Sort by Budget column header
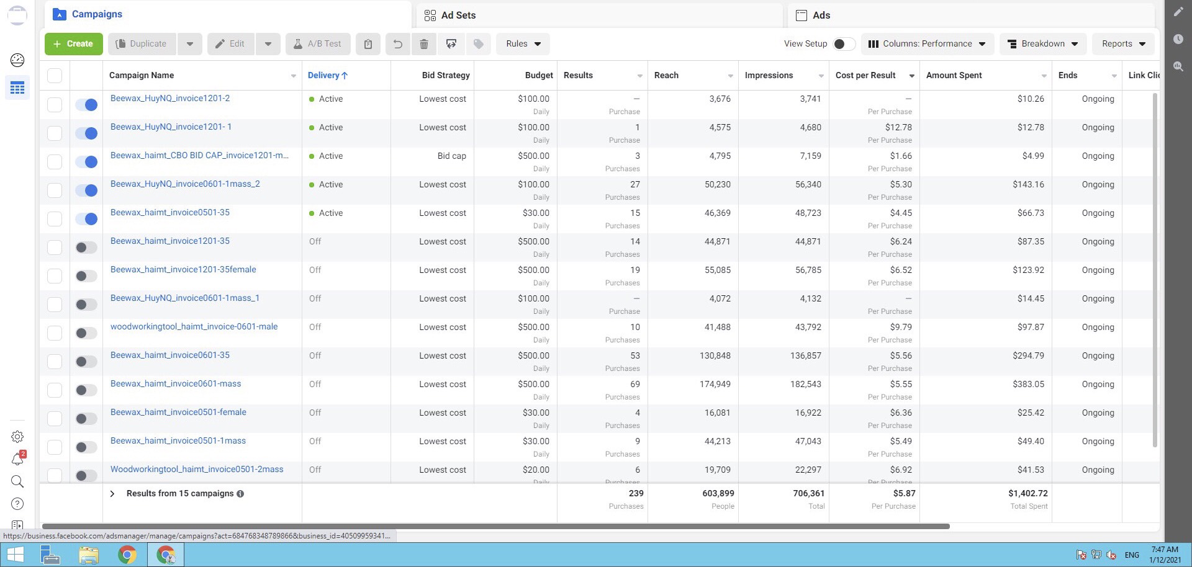Screen dimensions: 1192x567 click(x=538, y=76)
